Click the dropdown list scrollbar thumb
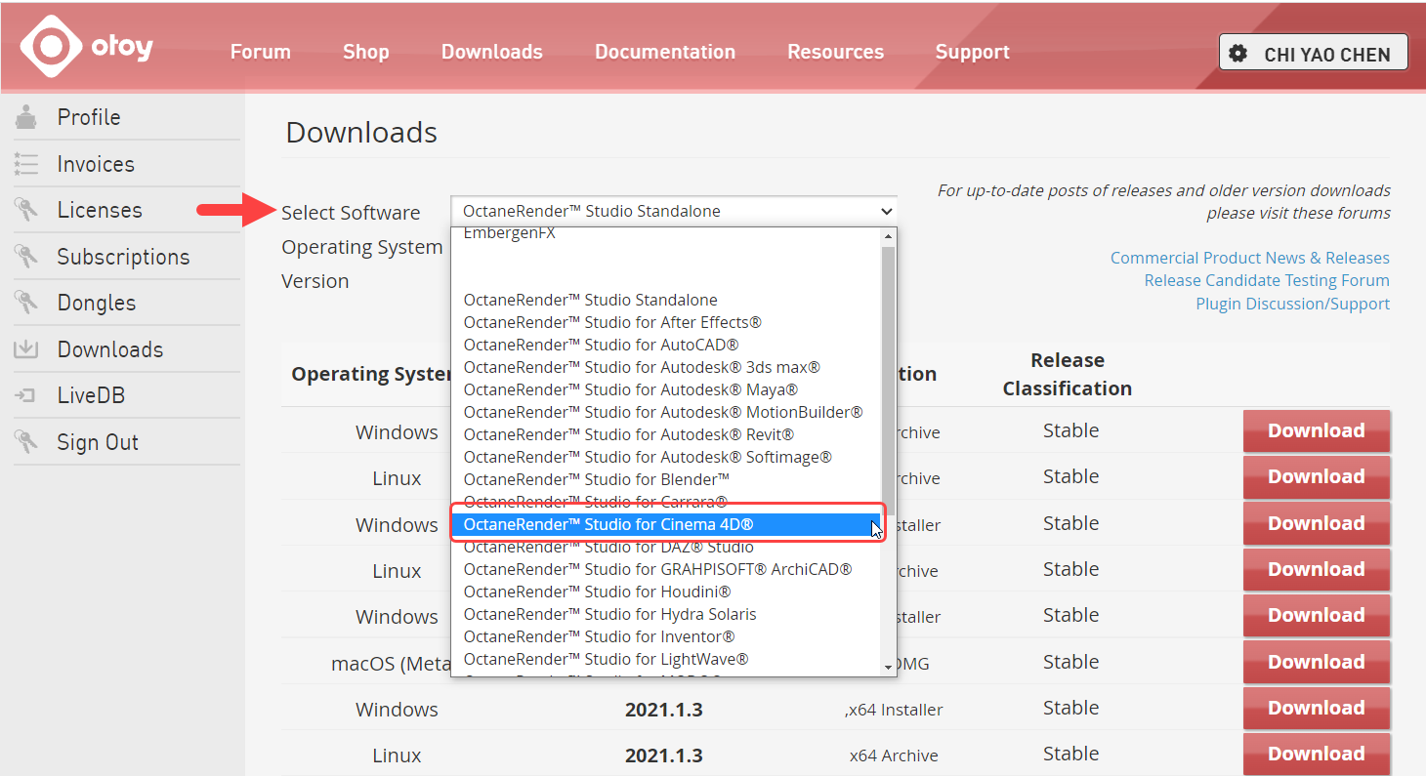Screen dimensions: 1426x776 [x=888, y=381]
